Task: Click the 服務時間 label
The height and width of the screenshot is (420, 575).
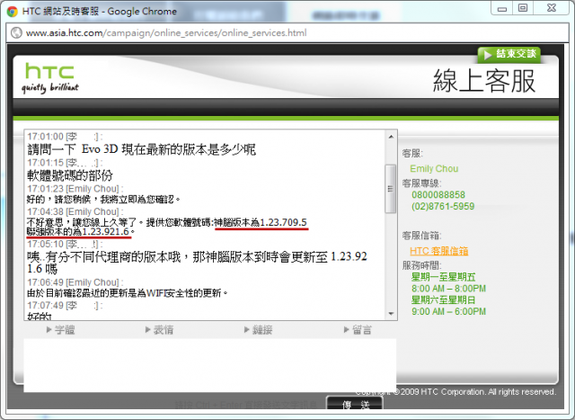Action: (421, 265)
